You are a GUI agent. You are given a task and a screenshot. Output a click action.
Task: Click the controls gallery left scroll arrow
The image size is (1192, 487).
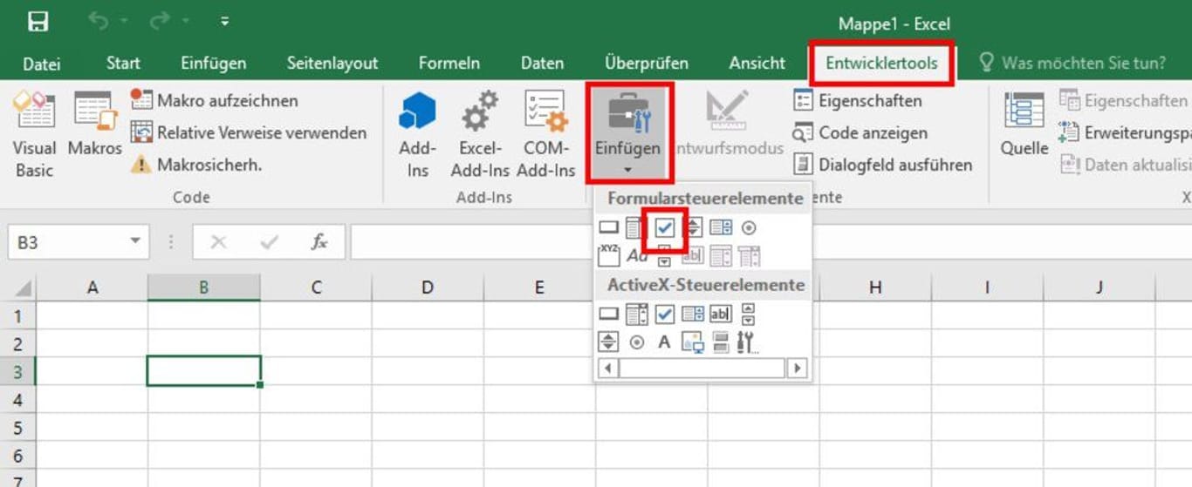608,368
